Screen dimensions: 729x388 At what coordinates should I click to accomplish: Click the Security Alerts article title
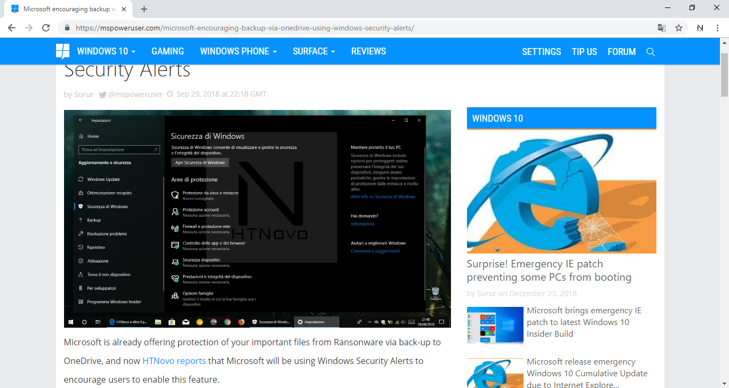click(127, 70)
